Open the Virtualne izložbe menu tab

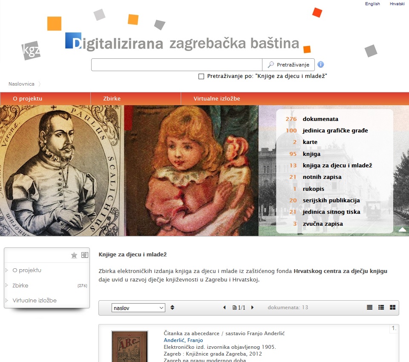217,98
